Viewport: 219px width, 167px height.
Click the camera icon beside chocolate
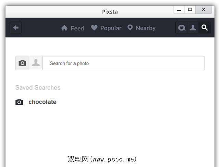pyautogui.click(x=20, y=102)
